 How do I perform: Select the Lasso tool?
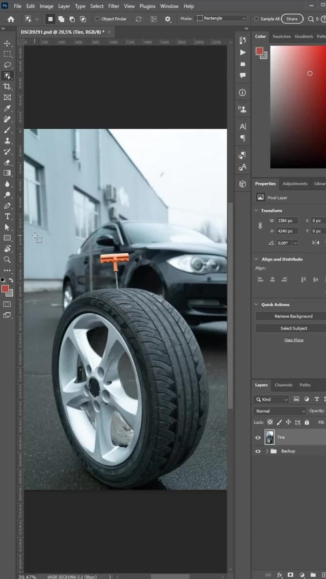(7, 65)
